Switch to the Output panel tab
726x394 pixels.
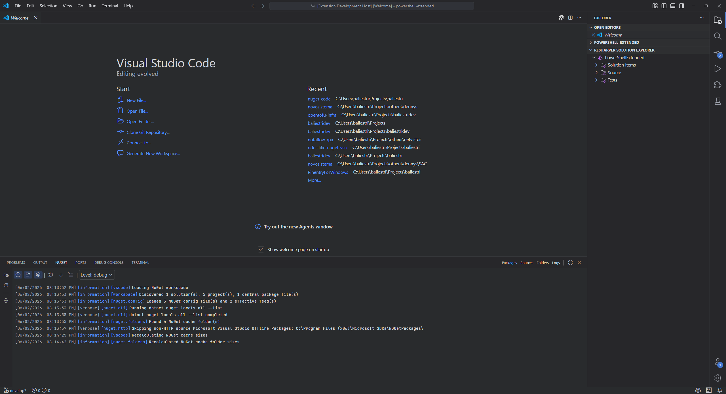(x=40, y=262)
